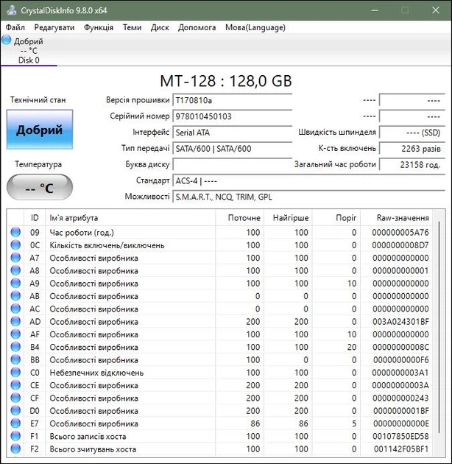Select row Всього зчитувань хоста

click(220, 449)
